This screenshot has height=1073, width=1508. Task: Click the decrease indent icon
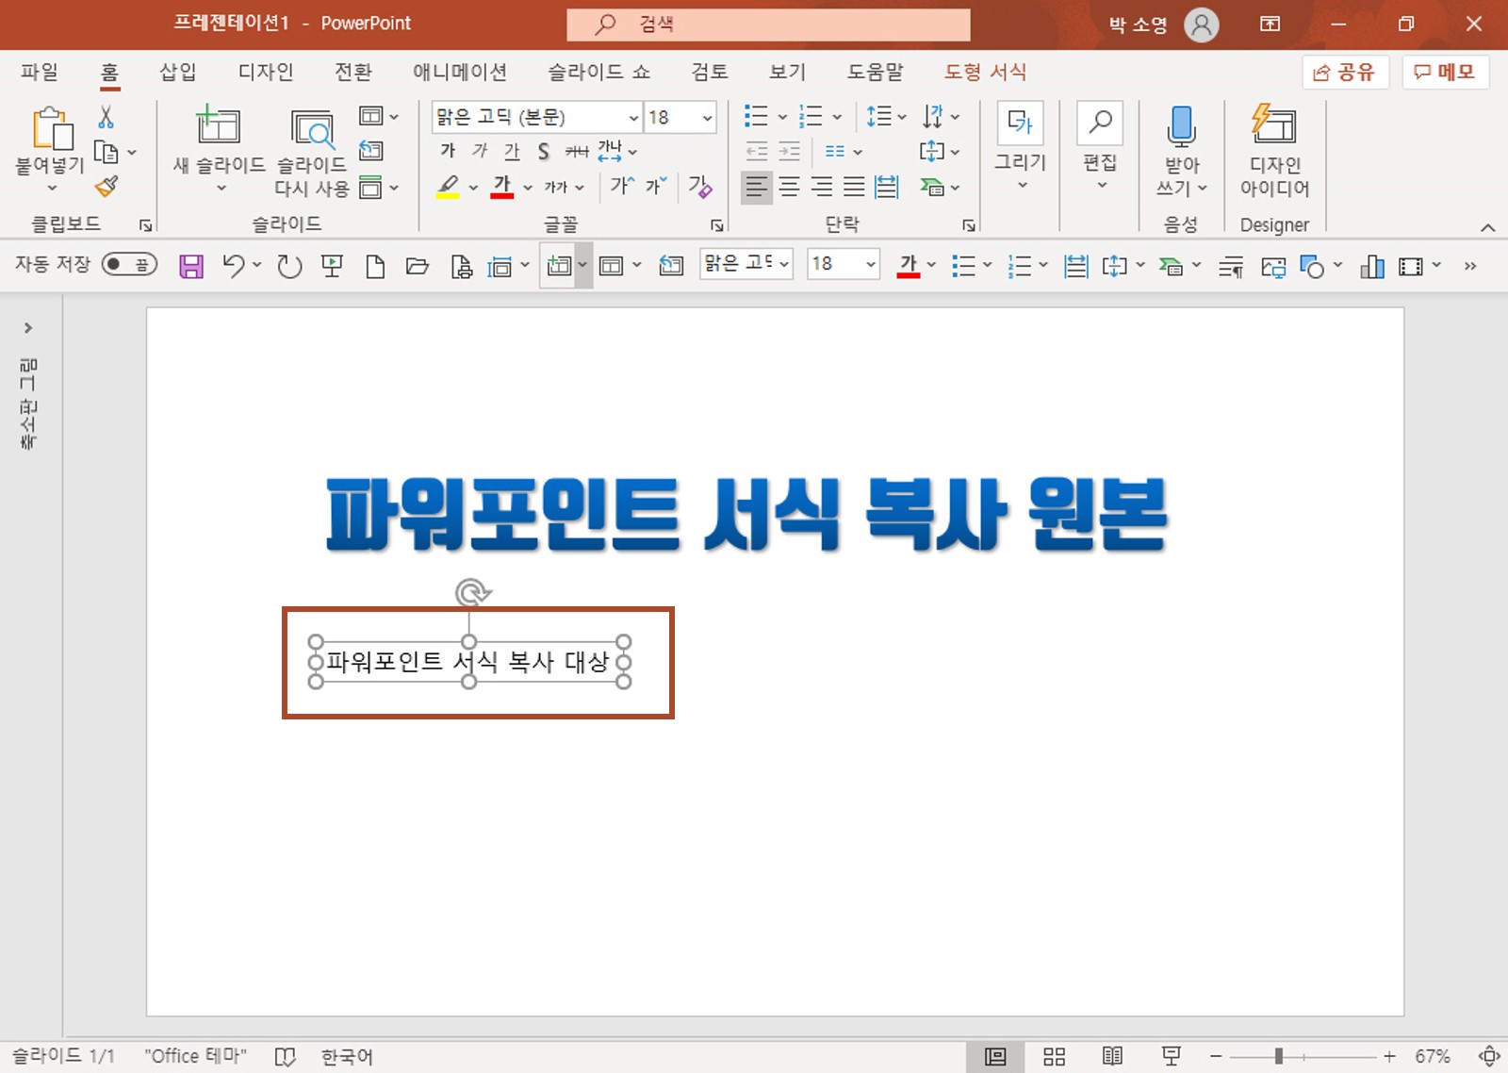point(757,151)
